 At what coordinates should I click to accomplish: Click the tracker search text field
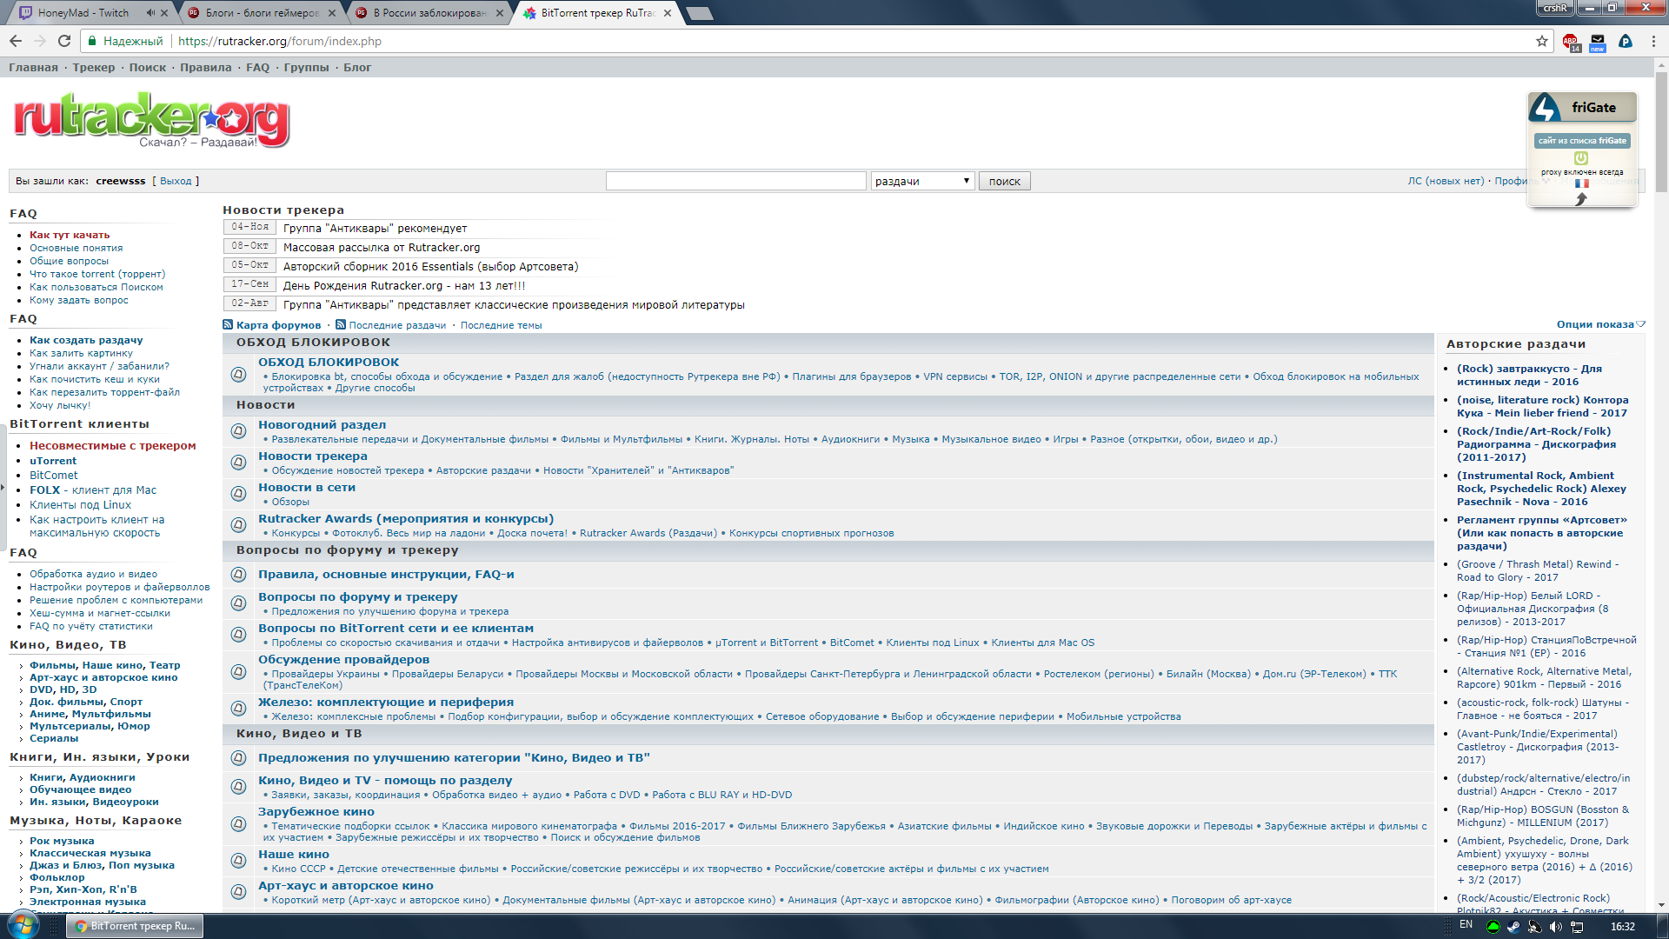coord(736,181)
